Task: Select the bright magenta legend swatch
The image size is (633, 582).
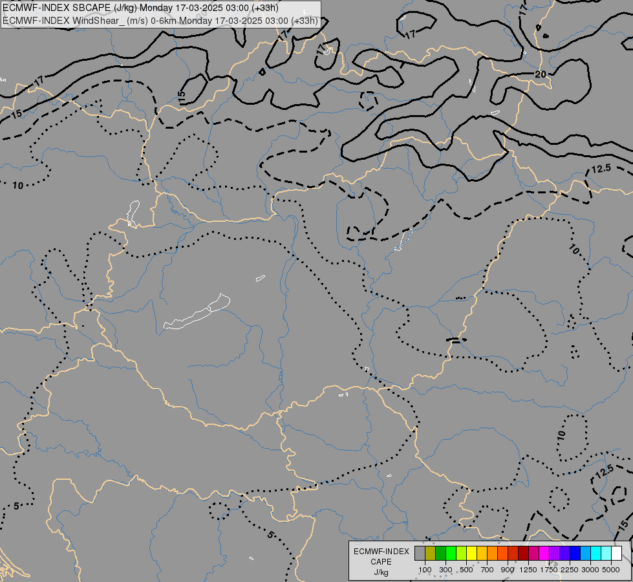Action: tap(544, 554)
